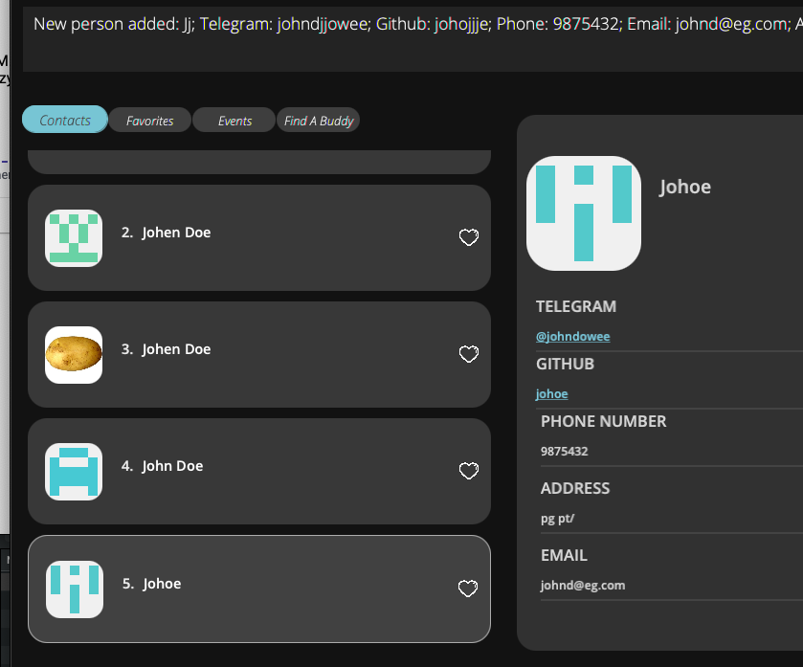
Task: Open the johoe GitHub link
Action: (x=551, y=393)
